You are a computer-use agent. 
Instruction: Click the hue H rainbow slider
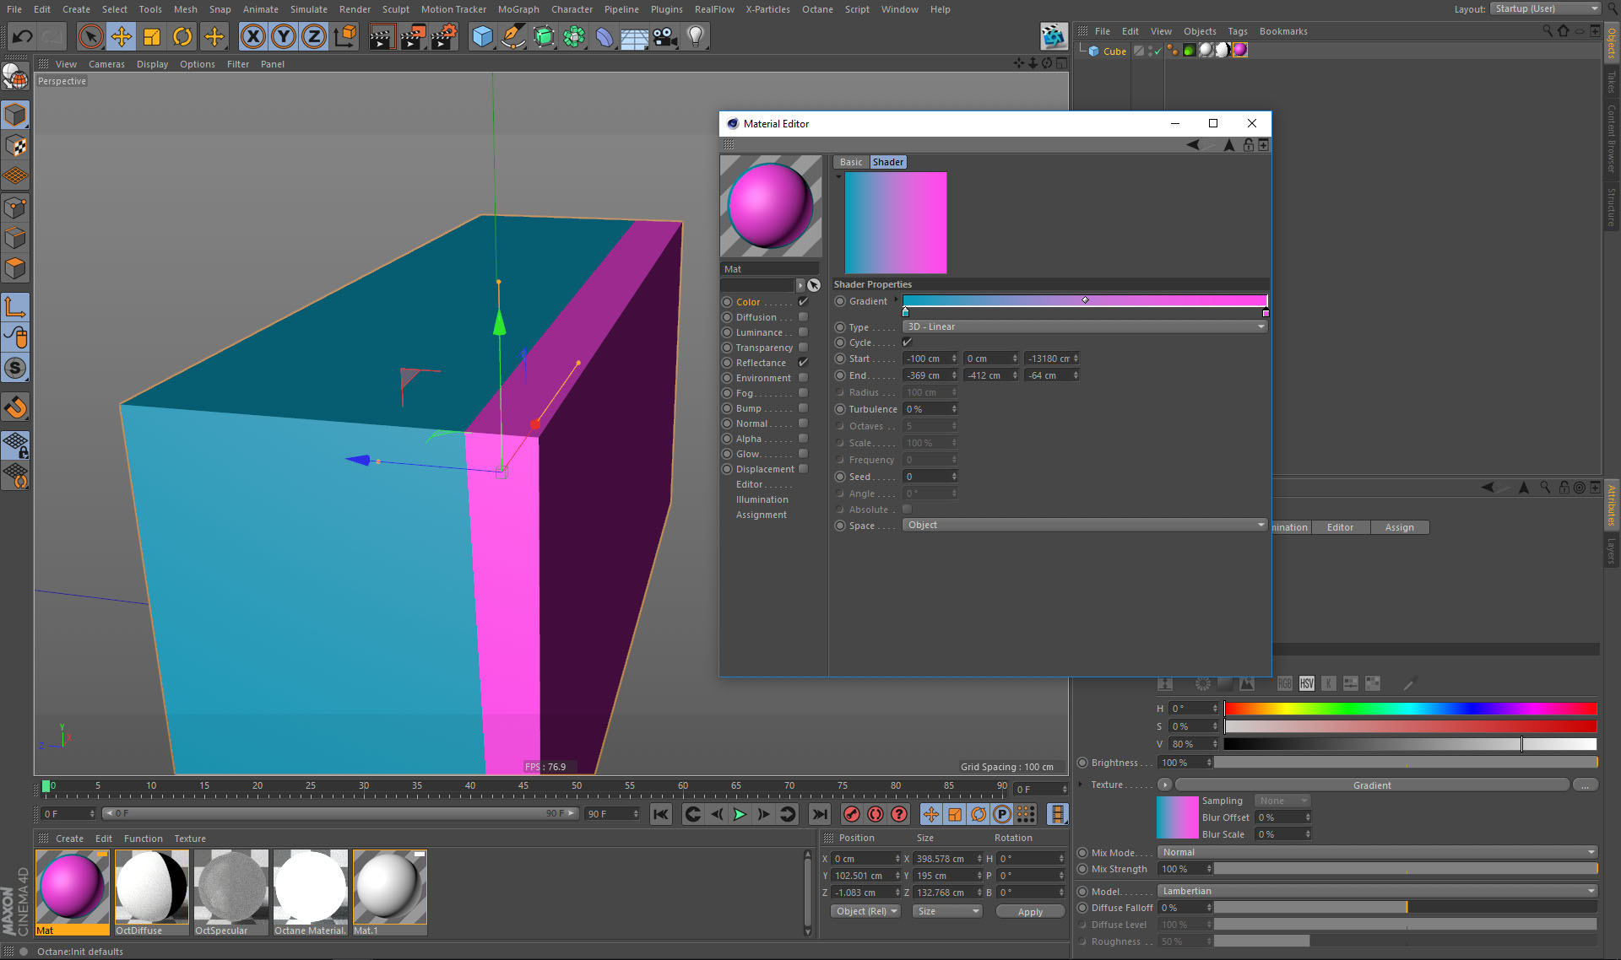(1410, 709)
